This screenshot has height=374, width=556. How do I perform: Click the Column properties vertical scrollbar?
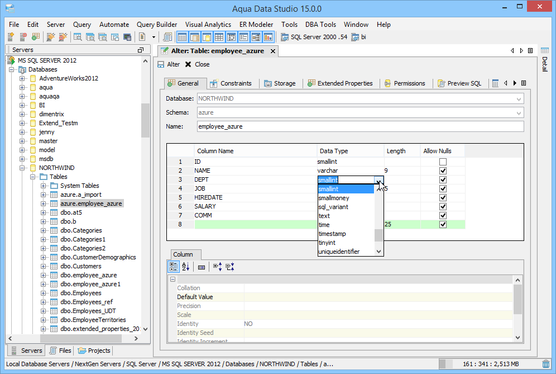[517, 300]
